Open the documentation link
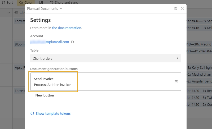 (x=67, y=28)
